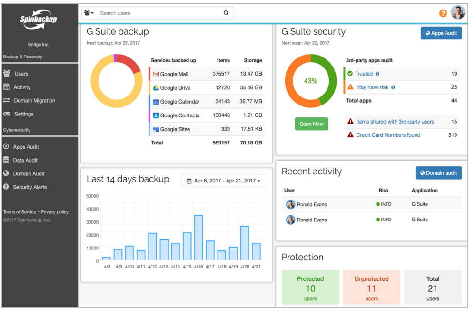Open the Trusted apps link
Viewport: 476px width, 316px height.
[364, 74]
